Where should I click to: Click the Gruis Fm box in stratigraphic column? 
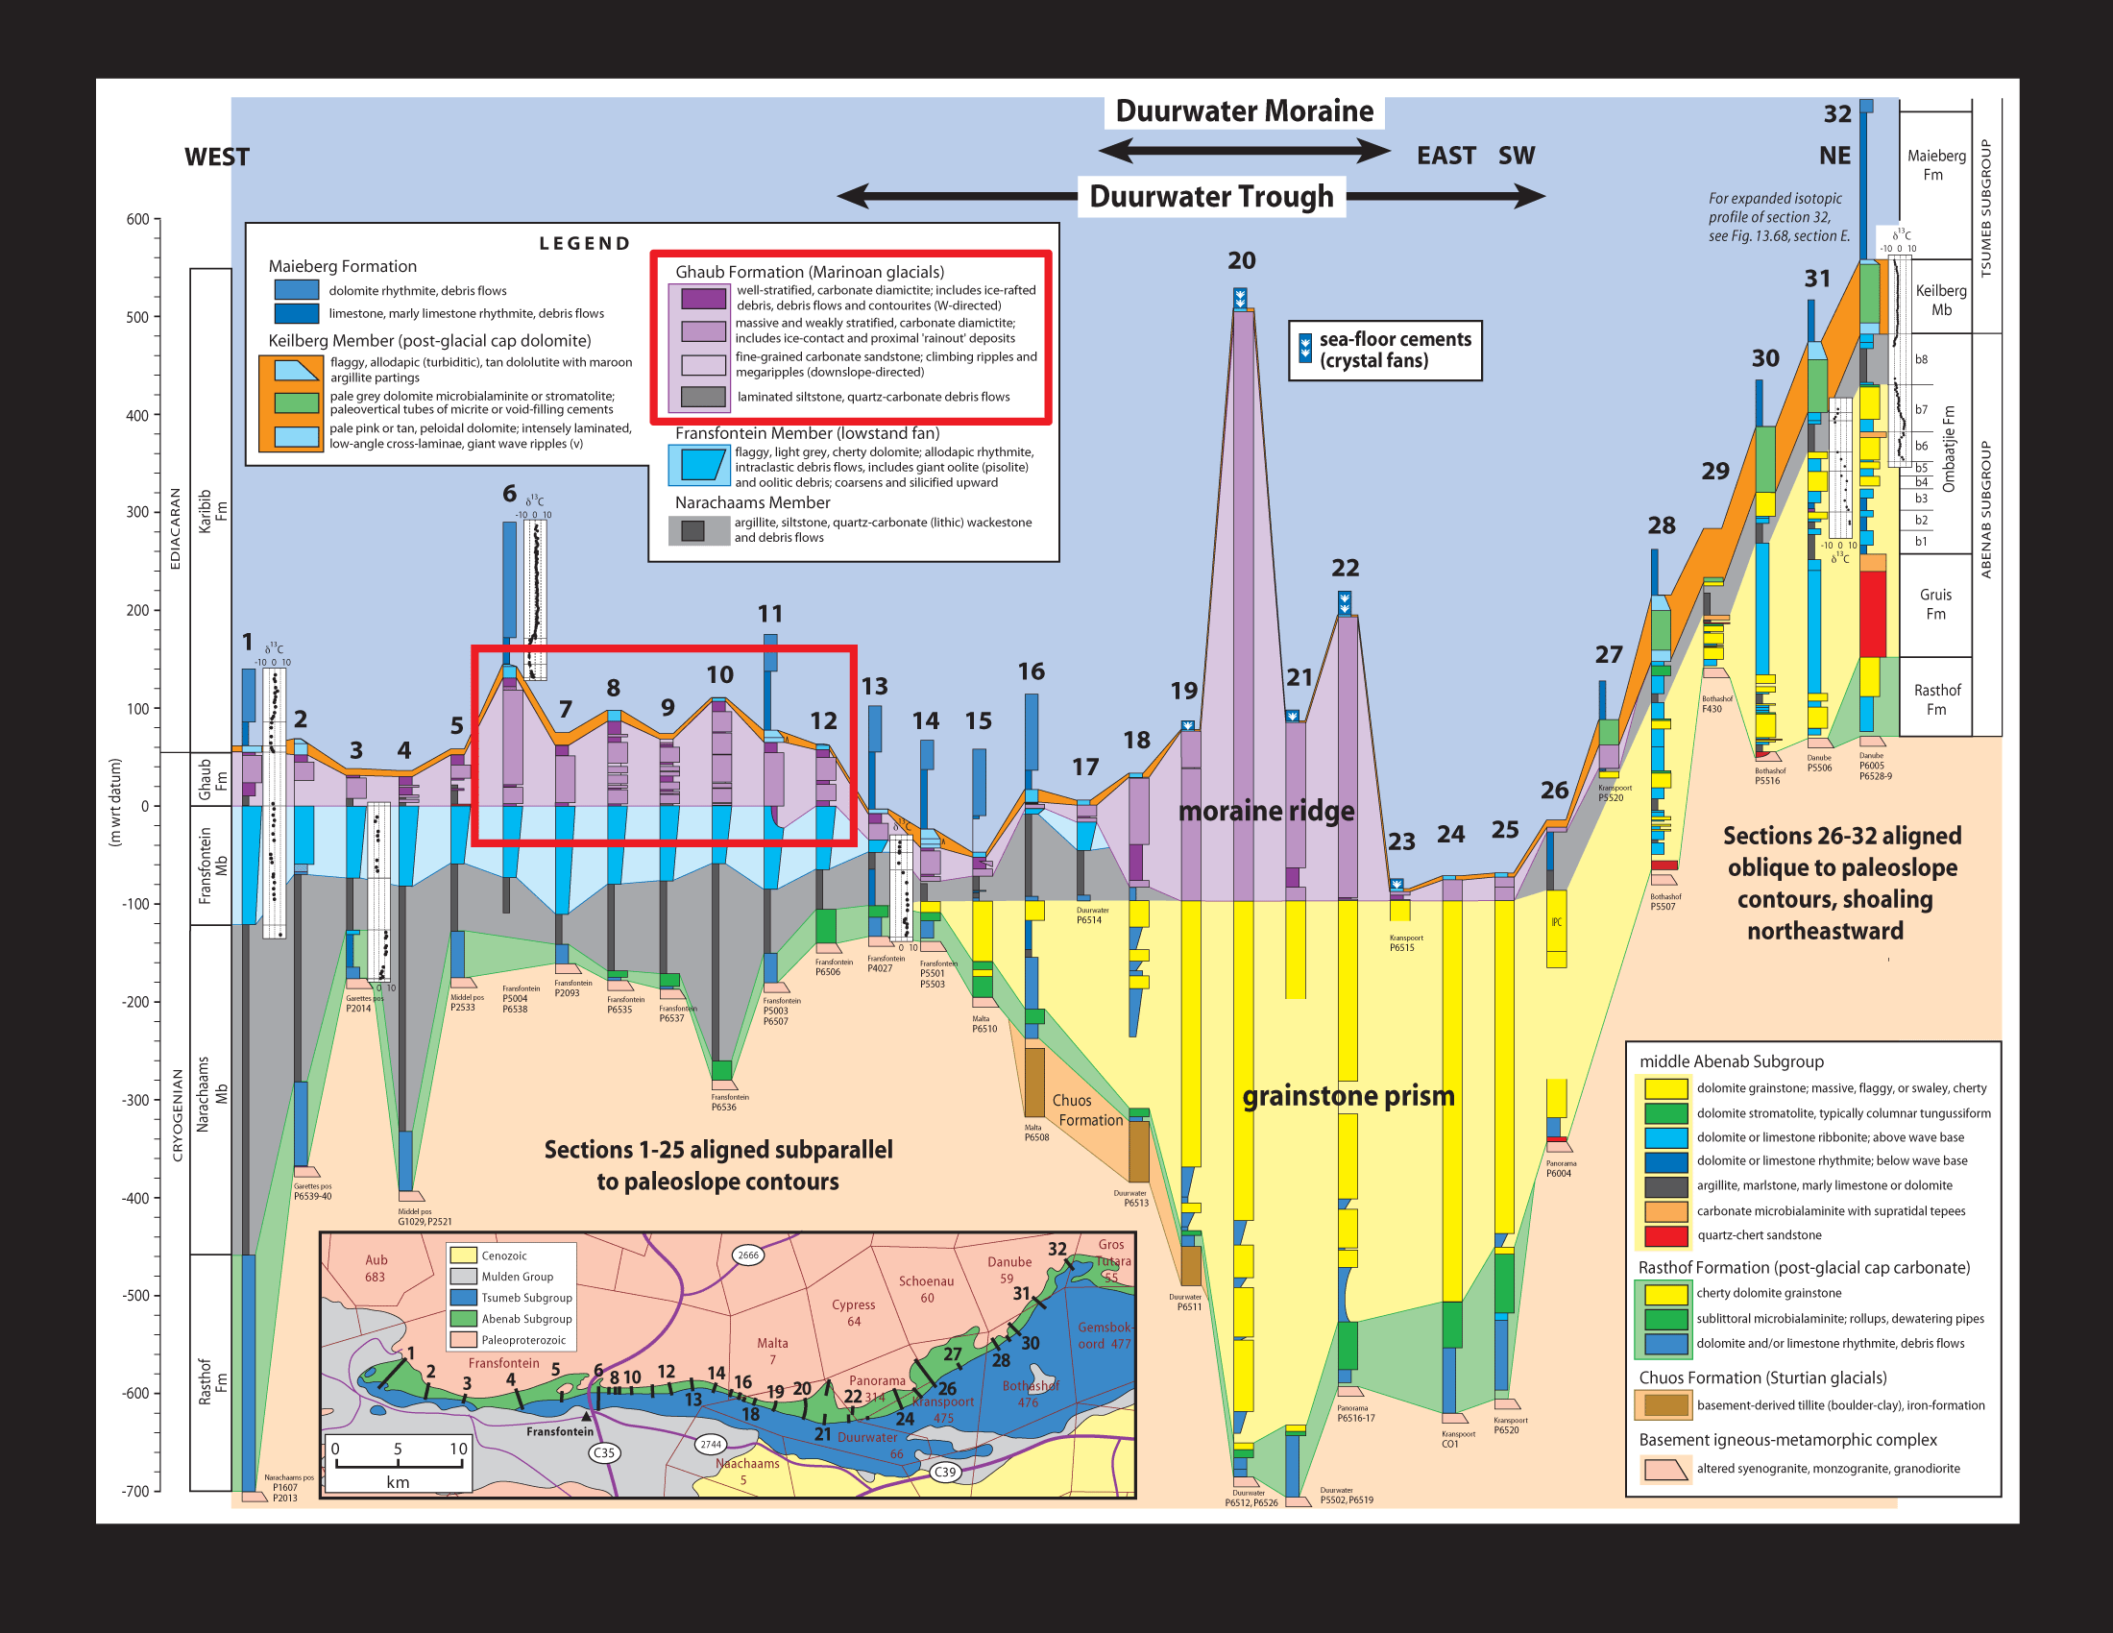(x=1935, y=604)
